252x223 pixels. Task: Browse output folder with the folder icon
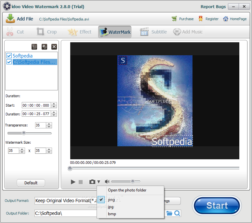[x=169, y=213]
